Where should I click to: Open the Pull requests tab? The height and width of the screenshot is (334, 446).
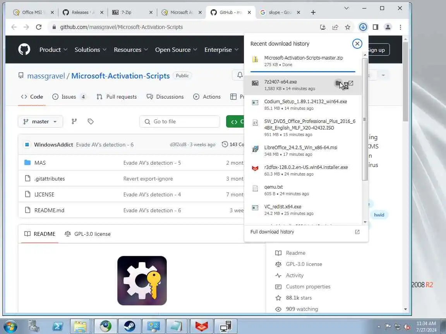tap(117, 97)
